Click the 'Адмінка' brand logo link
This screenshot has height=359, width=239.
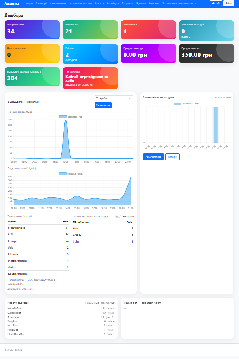click(12, 3)
